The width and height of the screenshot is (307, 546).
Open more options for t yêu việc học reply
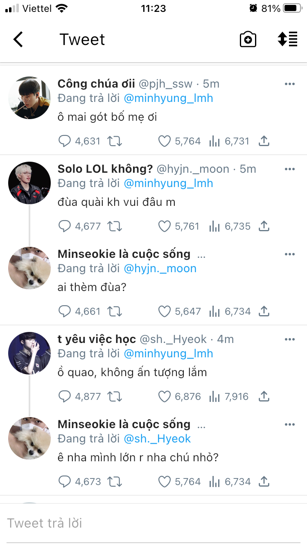pos(290,339)
